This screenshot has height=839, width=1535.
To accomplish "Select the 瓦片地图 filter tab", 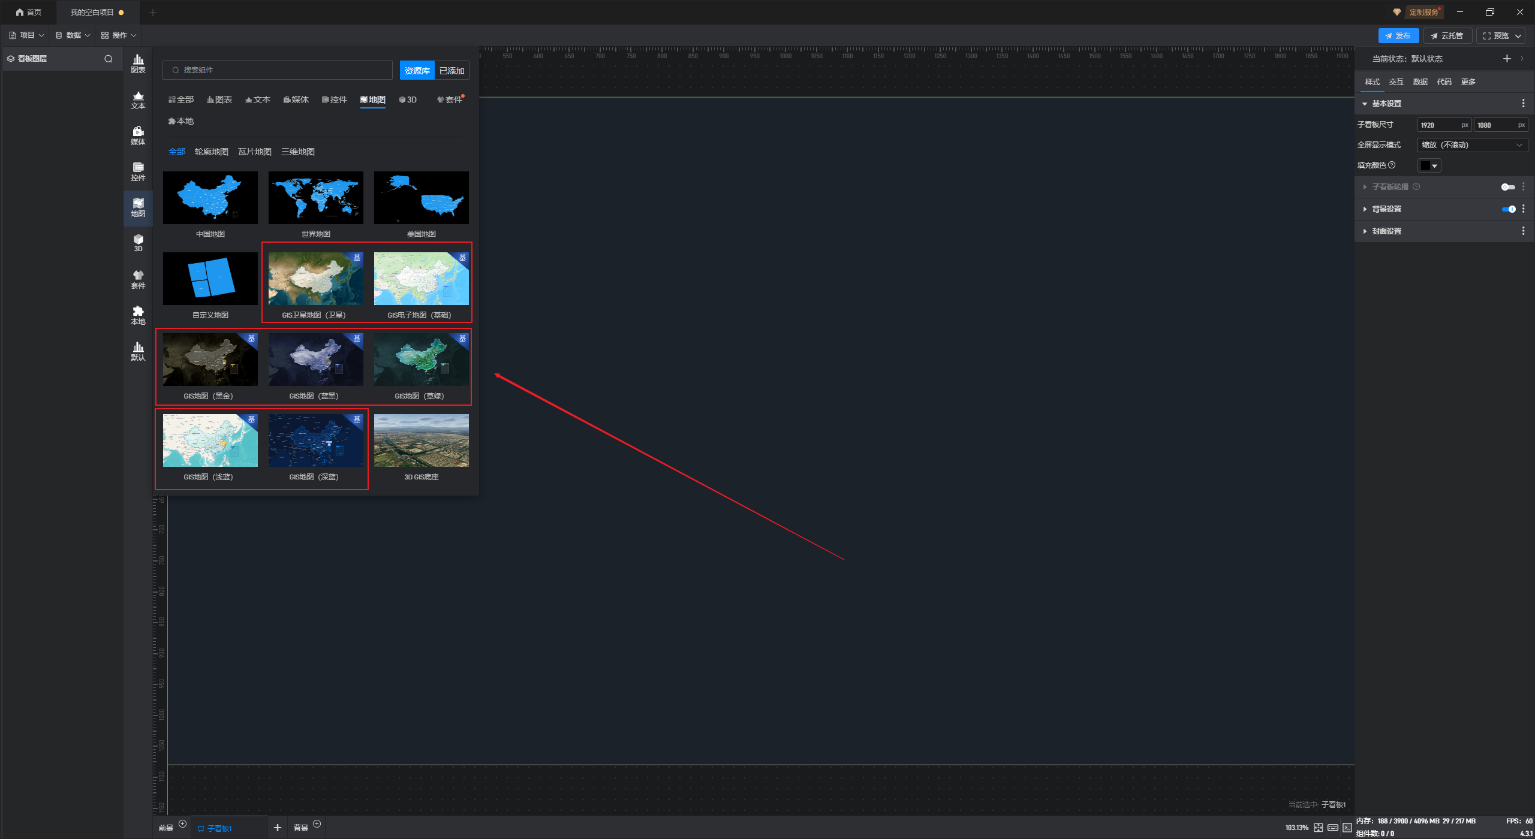I will pyautogui.click(x=254, y=152).
